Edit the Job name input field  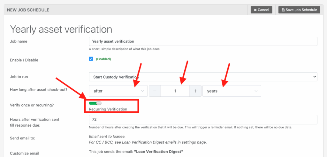pyautogui.click(x=203, y=41)
